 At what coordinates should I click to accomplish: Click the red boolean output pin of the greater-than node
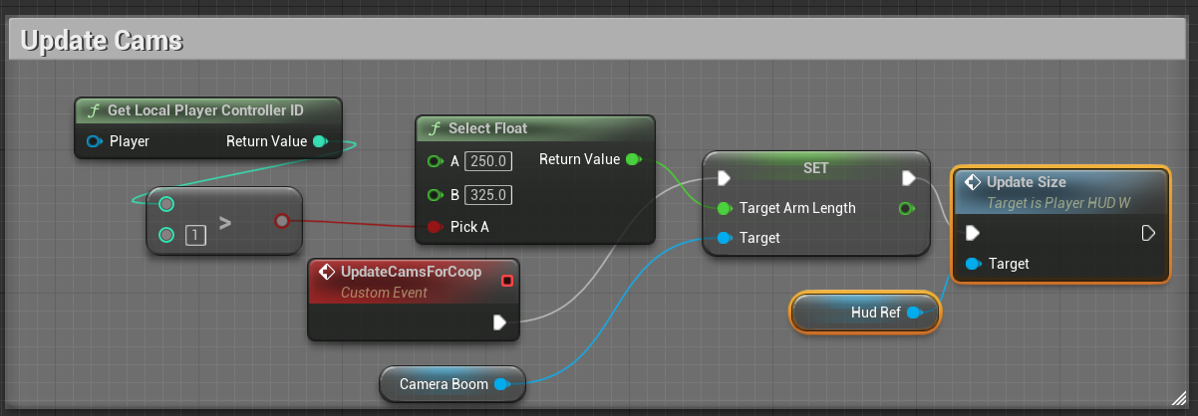[x=282, y=220]
